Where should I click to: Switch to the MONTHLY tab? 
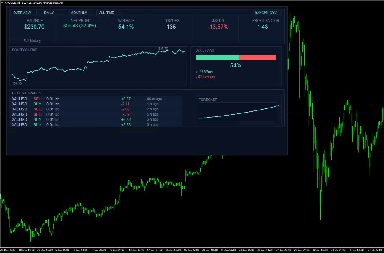click(x=80, y=12)
